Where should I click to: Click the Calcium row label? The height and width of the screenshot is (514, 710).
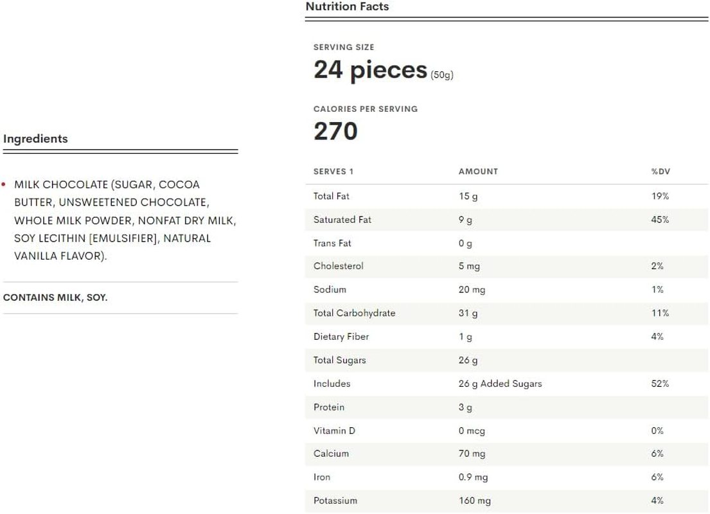(331, 454)
